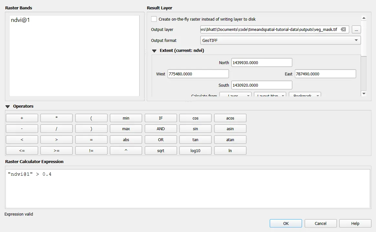This screenshot has width=376, height=232.
Task: Insert the log10 function
Action: 195,151
